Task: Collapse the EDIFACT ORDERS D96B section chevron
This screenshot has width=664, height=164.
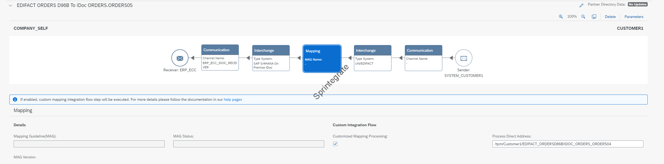Action: pyautogui.click(x=10, y=6)
